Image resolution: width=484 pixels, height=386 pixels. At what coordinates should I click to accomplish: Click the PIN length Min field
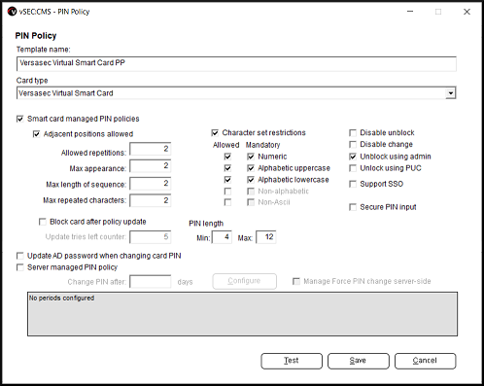coord(222,237)
